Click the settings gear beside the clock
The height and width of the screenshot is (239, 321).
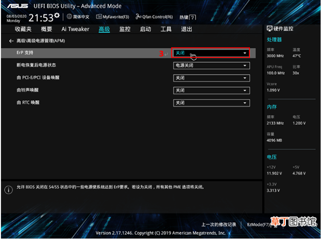coord(57,15)
